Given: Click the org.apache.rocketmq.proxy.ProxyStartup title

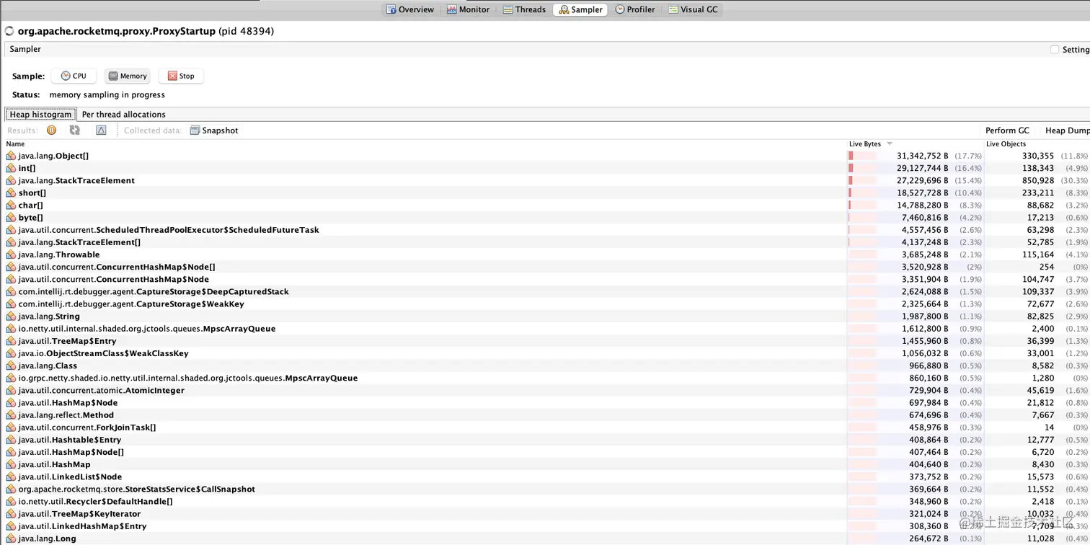Looking at the screenshot, I should (x=117, y=31).
